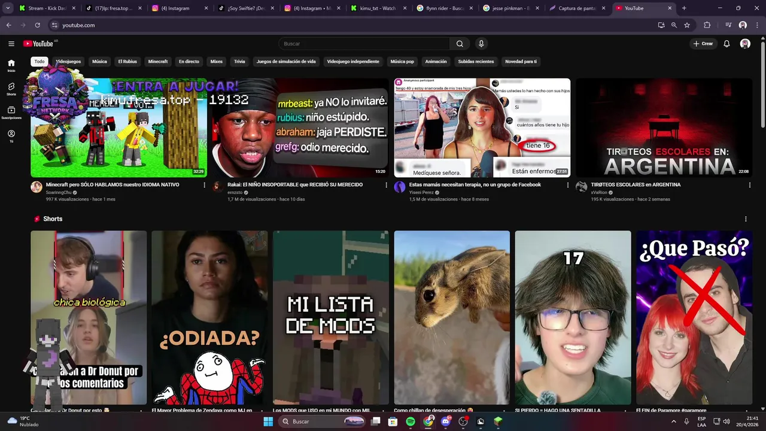
Task: Open Spotify from the taskbar
Action: tap(411, 421)
